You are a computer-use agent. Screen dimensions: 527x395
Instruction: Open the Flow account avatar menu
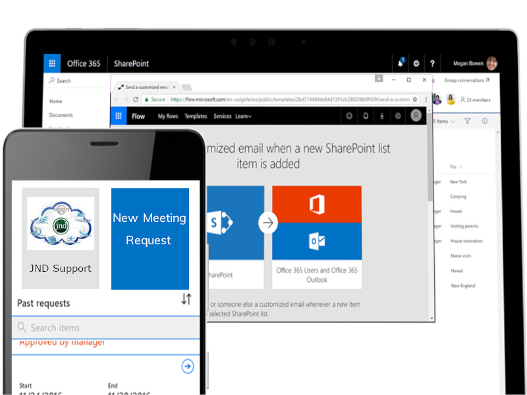416,116
